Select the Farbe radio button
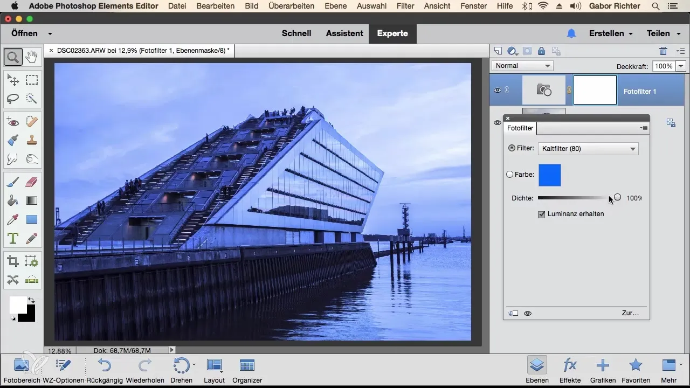Viewport: 690px width, 388px height. click(x=510, y=175)
